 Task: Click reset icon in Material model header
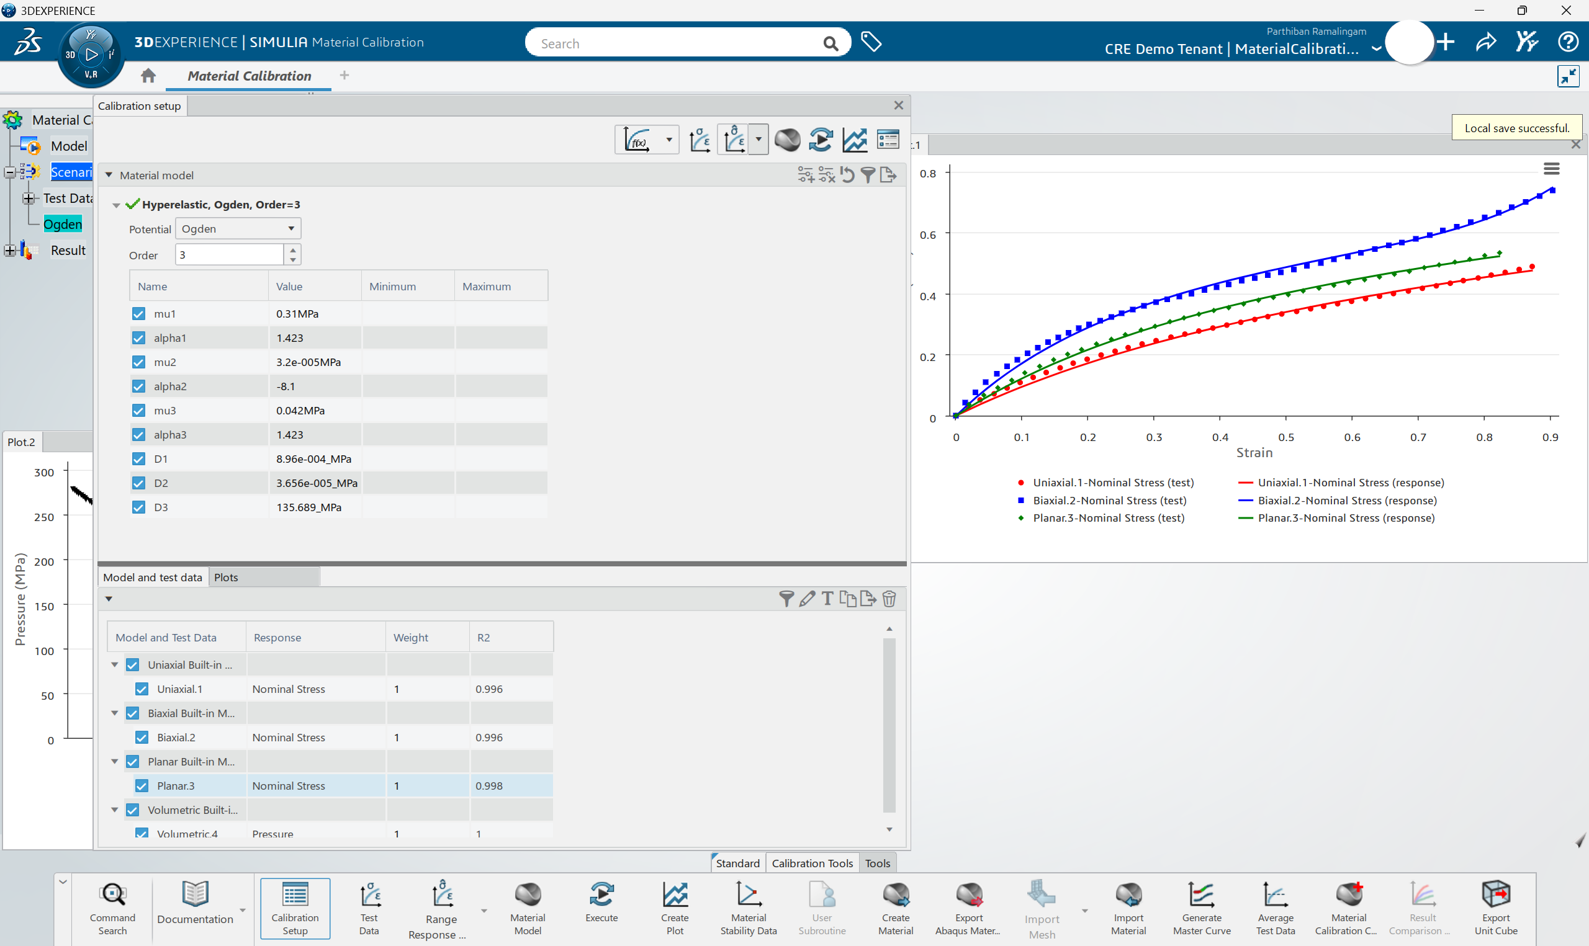click(847, 175)
